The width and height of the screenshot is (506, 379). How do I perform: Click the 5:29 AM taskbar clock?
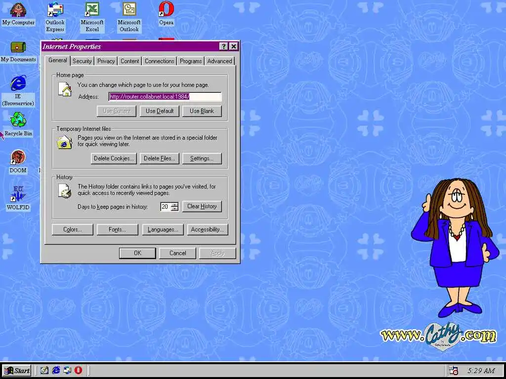click(x=481, y=371)
